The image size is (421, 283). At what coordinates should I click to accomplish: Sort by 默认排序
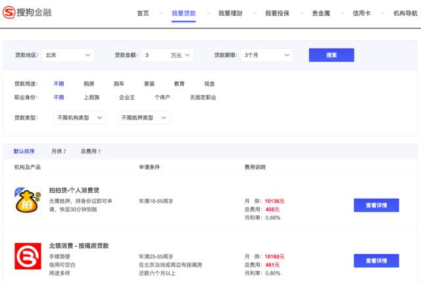pyautogui.click(x=24, y=151)
